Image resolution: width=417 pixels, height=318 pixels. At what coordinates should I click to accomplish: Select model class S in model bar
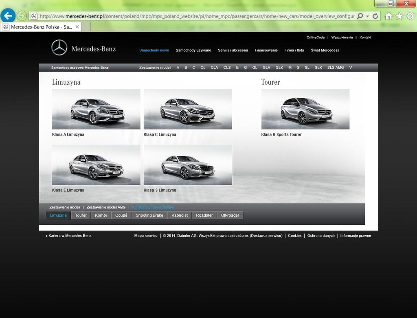298,68
